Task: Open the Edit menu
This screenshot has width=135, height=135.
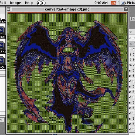Action: [3, 3]
